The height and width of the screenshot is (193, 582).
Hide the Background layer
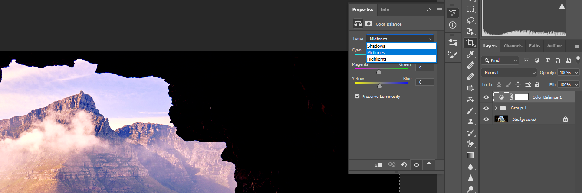point(486,119)
